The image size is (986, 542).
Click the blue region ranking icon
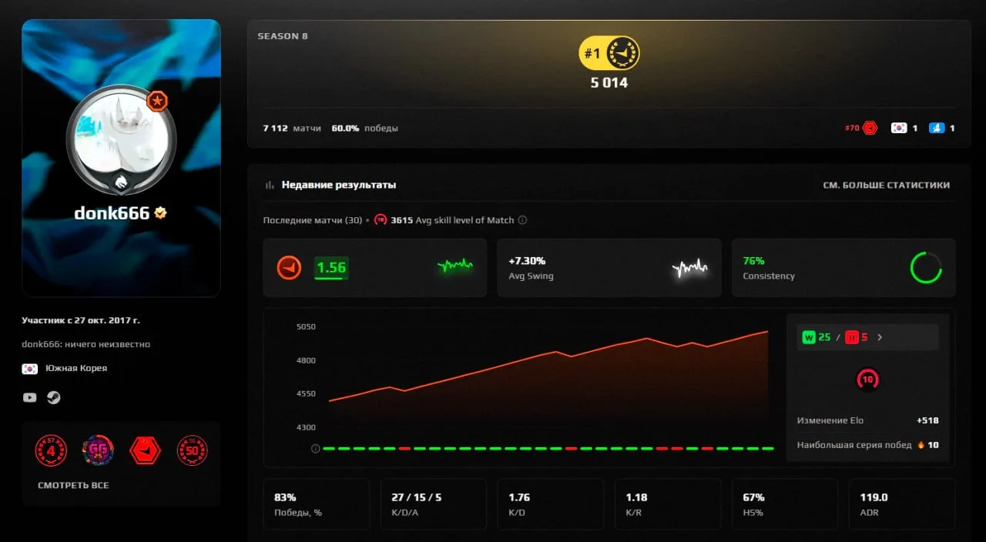[936, 128]
